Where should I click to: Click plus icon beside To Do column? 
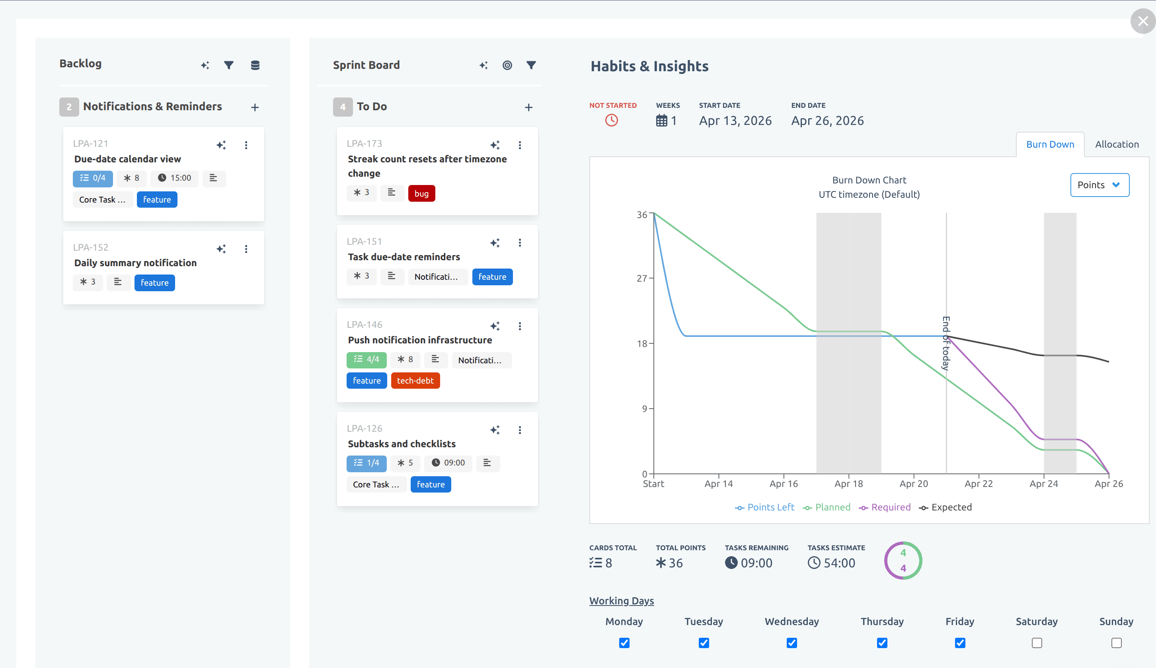tap(528, 107)
